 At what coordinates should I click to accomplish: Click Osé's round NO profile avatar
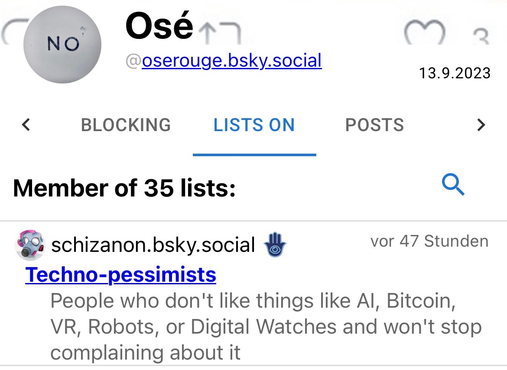pyautogui.click(x=62, y=45)
